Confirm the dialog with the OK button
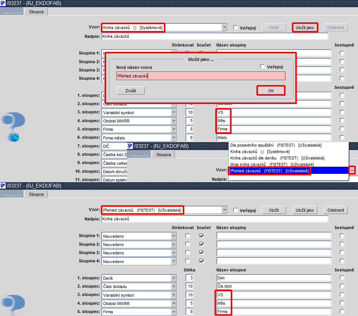Screen dimensions: 358x316 [271, 91]
